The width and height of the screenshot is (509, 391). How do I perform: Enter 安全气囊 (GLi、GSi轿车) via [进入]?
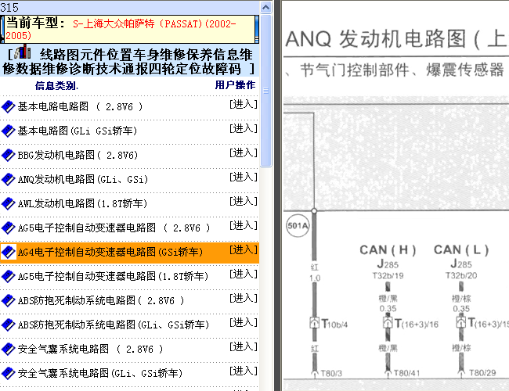pyautogui.click(x=243, y=371)
